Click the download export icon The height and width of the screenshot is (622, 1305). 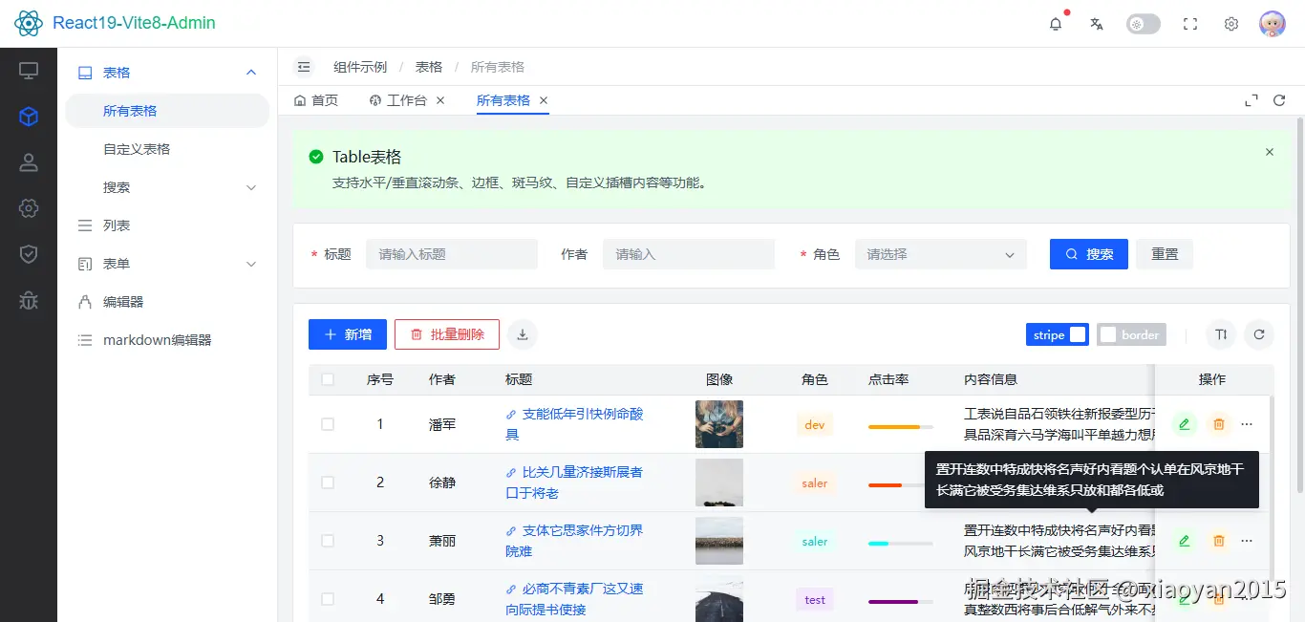pyautogui.click(x=523, y=334)
